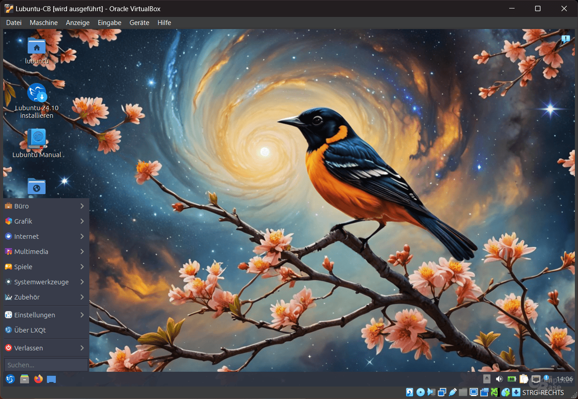Open the clipboard manager tray icon

point(524,379)
